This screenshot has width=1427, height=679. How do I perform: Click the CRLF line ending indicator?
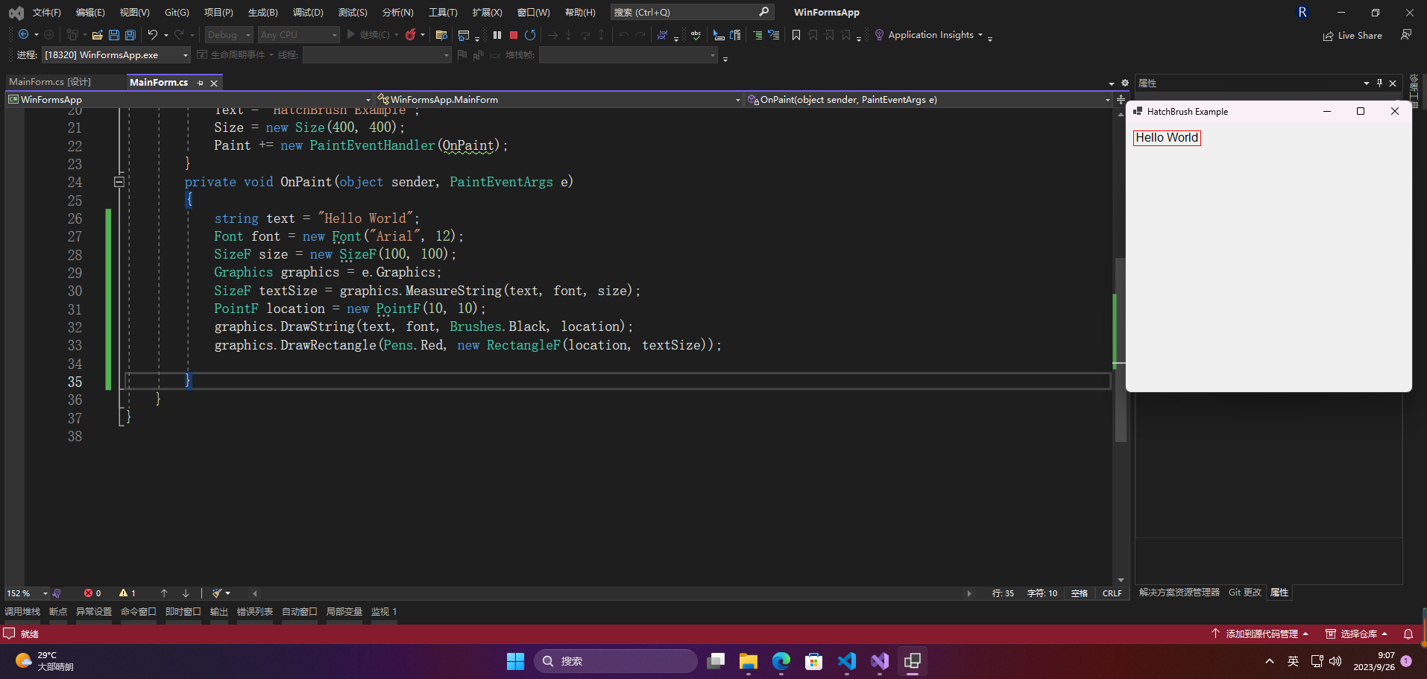(1112, 593)
